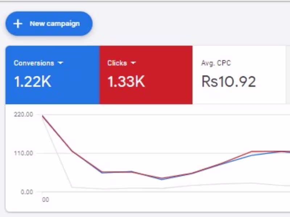The height and width of the screenshot is (217, 290).
Task: Select the blue Conversions metric card
Action: (52, 74)
